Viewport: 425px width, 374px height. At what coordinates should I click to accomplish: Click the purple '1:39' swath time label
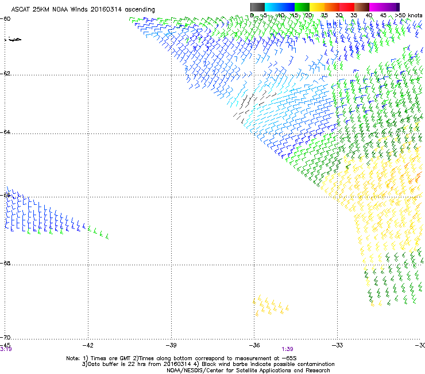pos(287,349)
